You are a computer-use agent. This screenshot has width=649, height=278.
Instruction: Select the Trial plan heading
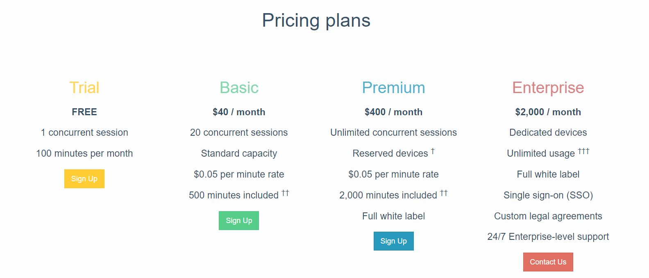[84, 88]
